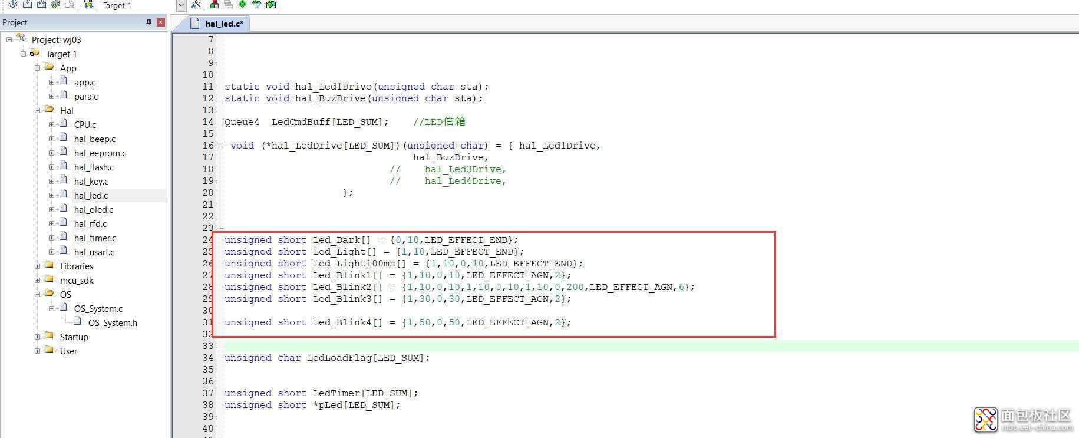Expand the hal_beep.c includes node

(x=51, y=139)
